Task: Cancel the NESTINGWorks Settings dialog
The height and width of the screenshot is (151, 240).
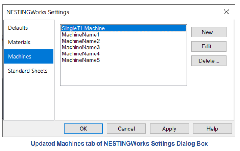Action: pyautogui.click(x=126, y=129)
